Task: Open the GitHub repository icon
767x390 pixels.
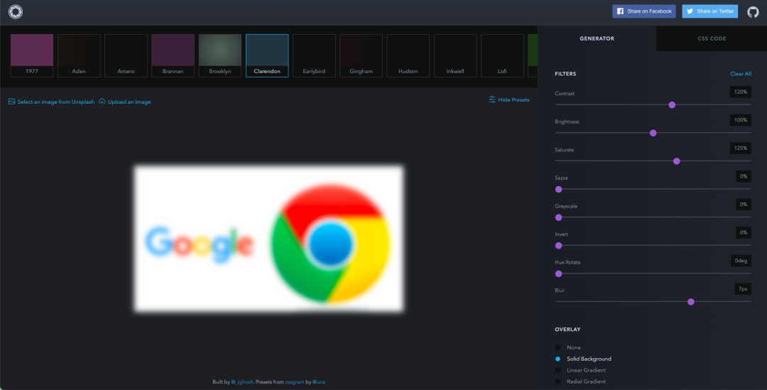Action: point(753,12)
